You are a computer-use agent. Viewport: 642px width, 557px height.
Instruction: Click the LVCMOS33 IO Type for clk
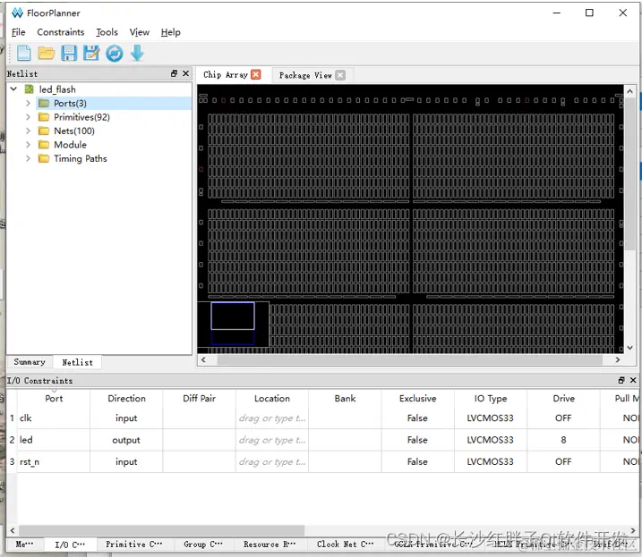tap(490, 418)
